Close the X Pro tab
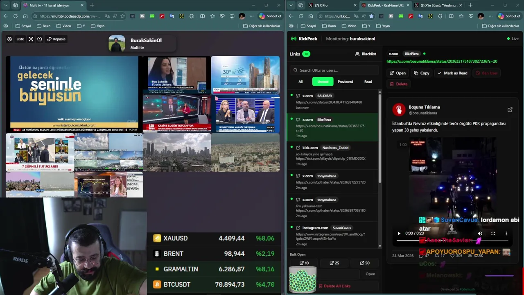 click(x=355, y=5)
